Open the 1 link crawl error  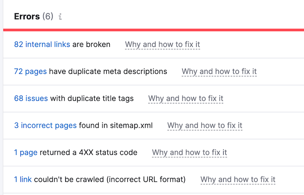point(23,179)
